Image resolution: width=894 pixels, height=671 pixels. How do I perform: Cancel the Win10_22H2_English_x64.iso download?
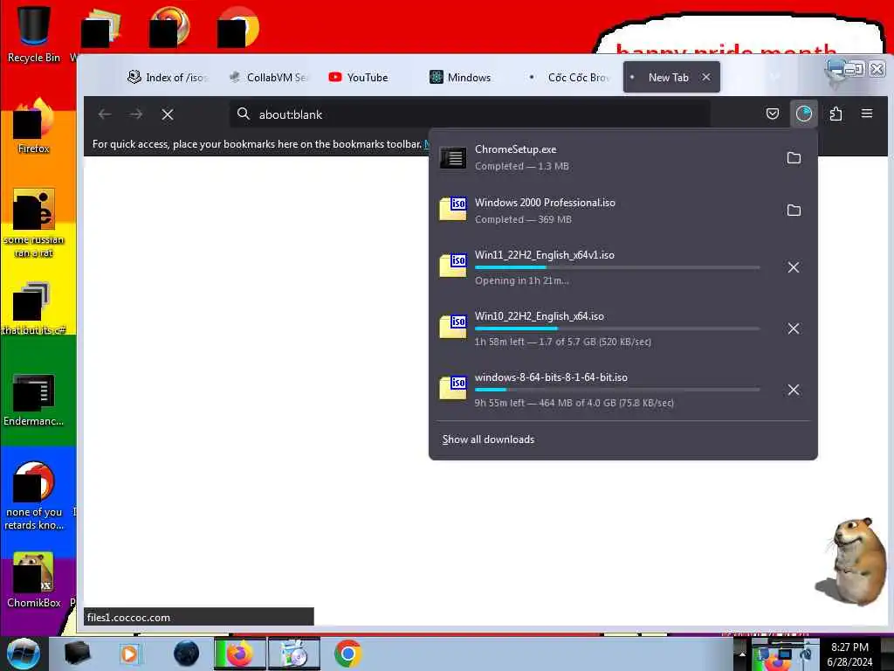[x=793, y=329]
